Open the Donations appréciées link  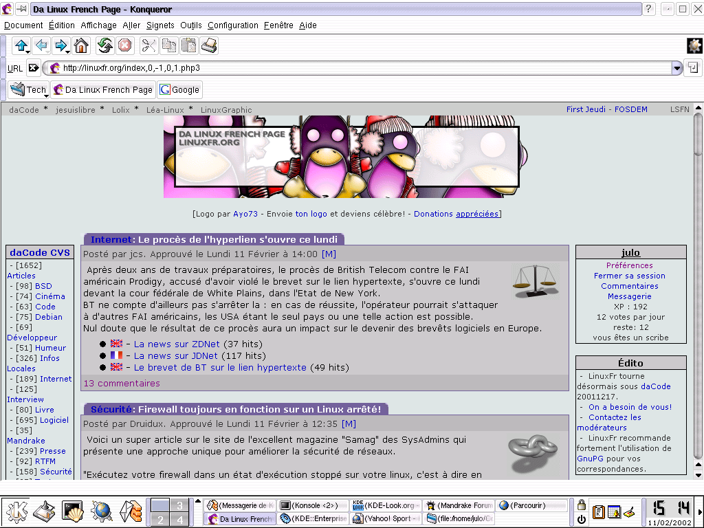pos(456,214)
